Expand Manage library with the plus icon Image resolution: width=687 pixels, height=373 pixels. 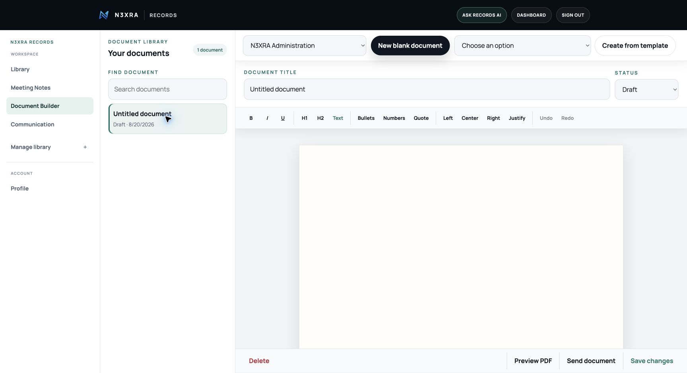(x=85, y=147)
